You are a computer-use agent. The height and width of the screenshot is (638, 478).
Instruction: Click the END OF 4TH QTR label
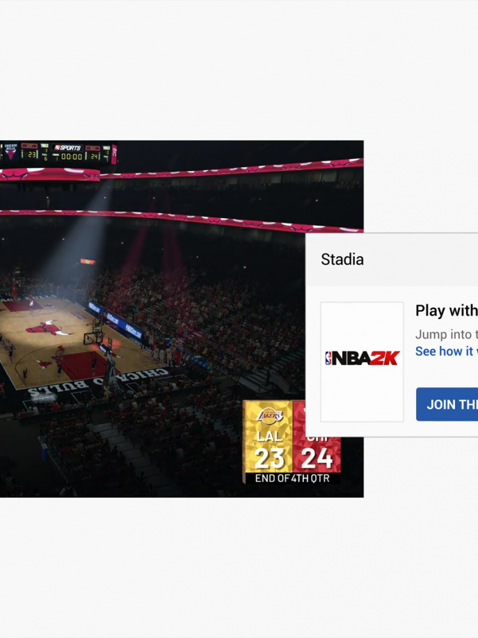292,478
